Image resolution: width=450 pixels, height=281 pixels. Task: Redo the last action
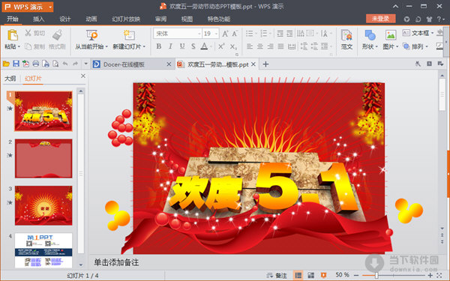[x=75, y=64]
